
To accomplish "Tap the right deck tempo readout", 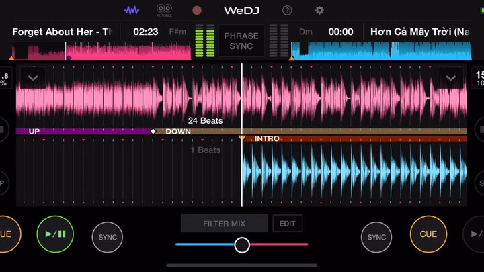I will click(x=479, y=78).
